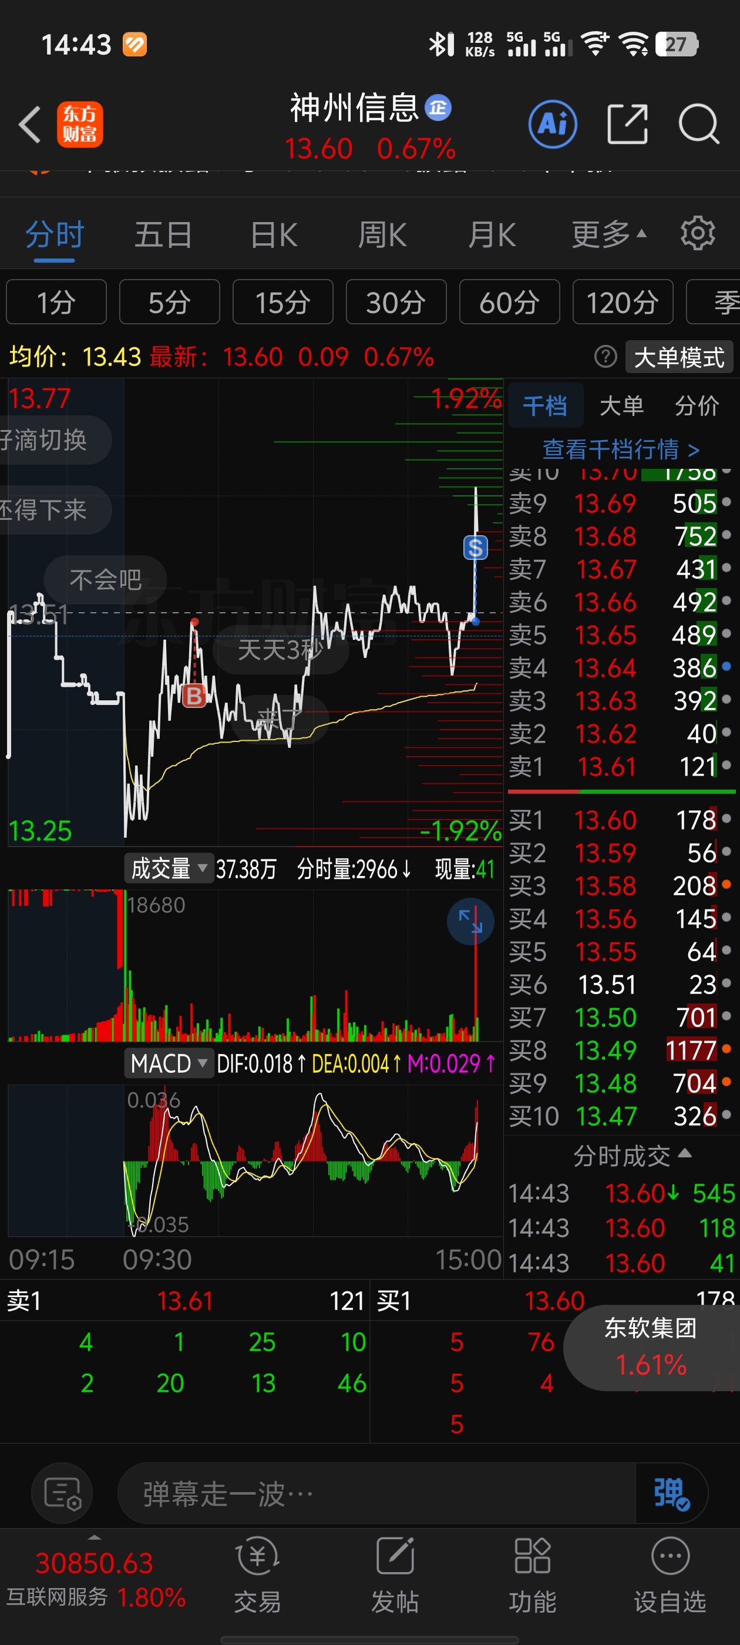Tap the 买10 13.47 order row
This screenshot has height=1645, width=740.
[621, 1116]
